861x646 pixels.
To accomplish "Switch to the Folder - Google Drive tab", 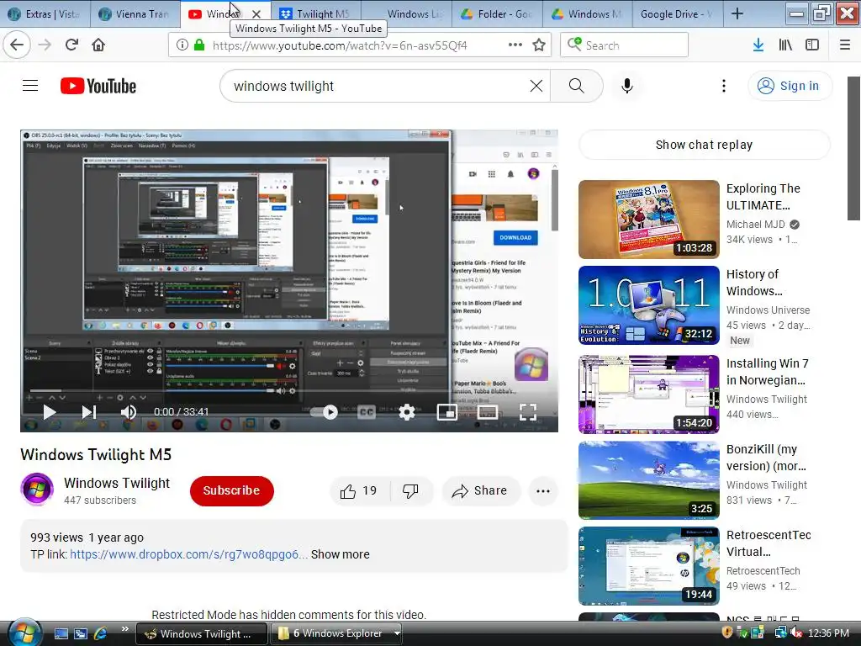I will coord(496,13).
